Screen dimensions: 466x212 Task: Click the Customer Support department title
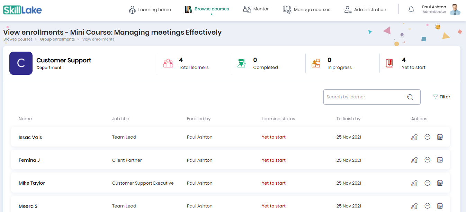click(64, 60)
